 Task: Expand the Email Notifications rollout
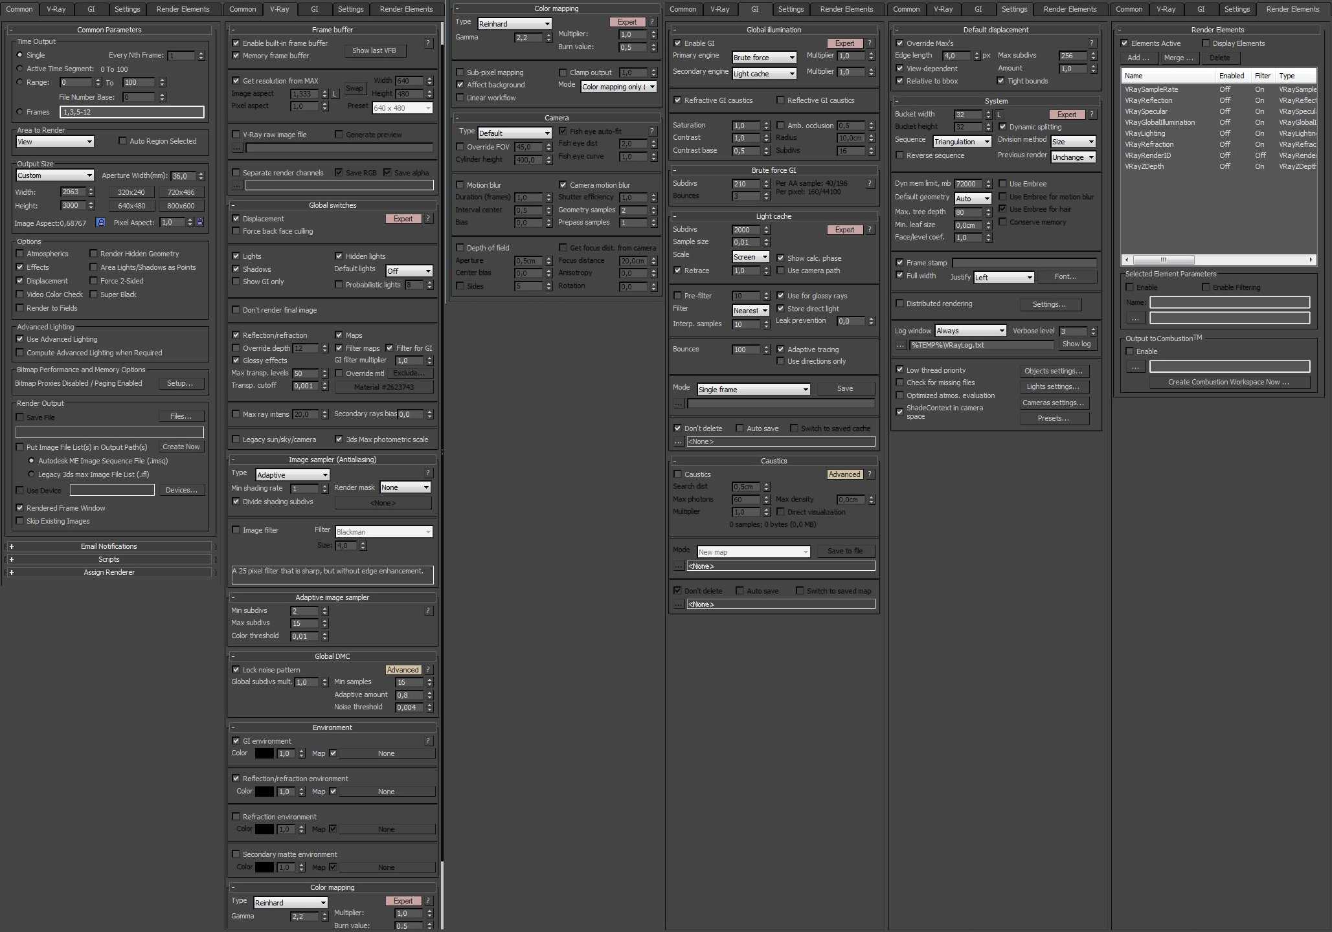(109, 546)
